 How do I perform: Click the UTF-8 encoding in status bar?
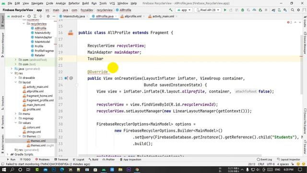pyautogui.click(x=271, y=164)
